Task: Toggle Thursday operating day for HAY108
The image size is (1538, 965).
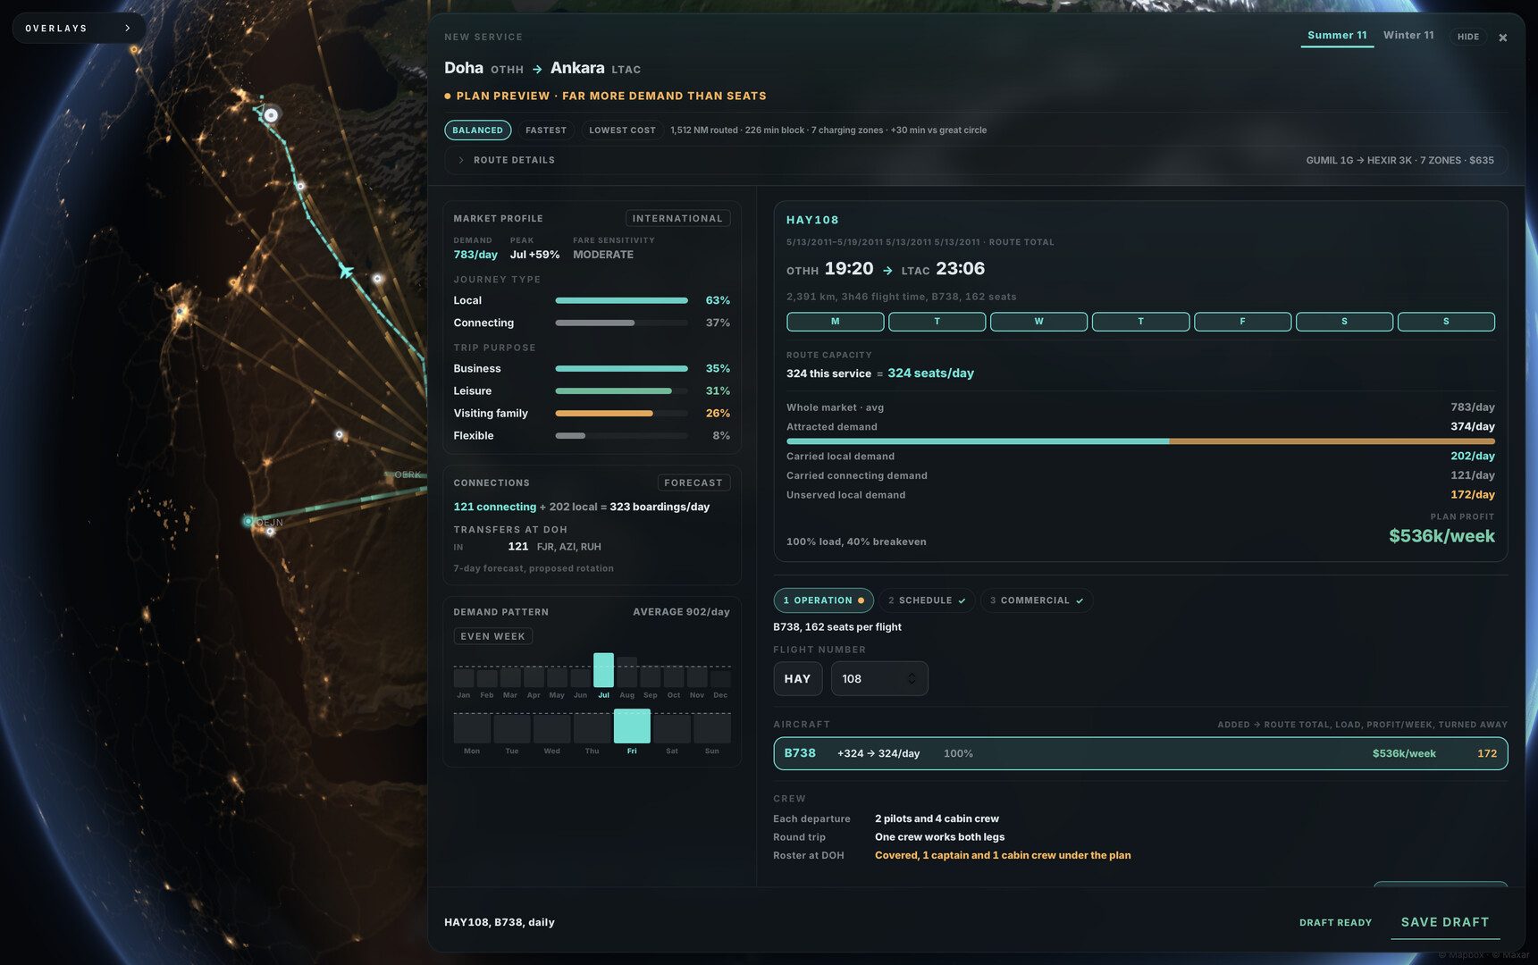Action: [x=1141, y=322]
